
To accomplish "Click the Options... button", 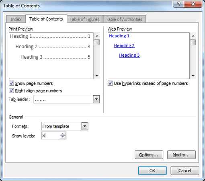I will coord(149,155).
